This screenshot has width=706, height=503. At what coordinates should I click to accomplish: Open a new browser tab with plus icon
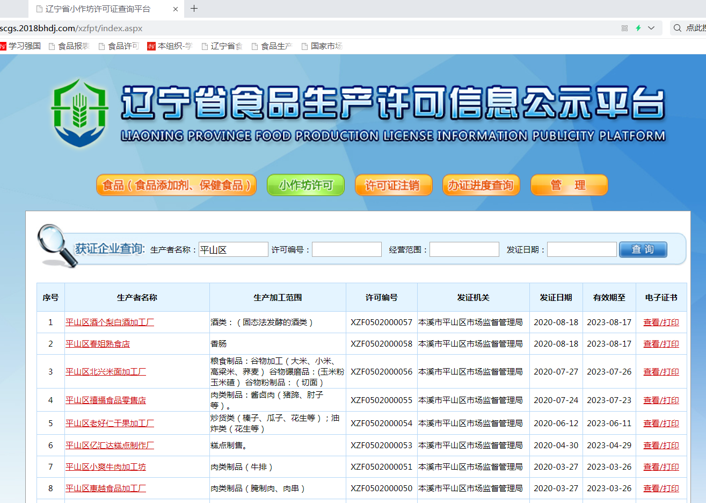tap(194, 9)
